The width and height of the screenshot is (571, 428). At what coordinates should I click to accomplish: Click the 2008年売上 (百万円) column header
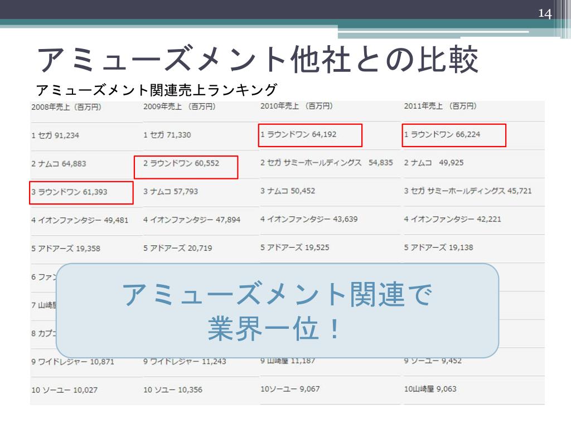[66, 107]
